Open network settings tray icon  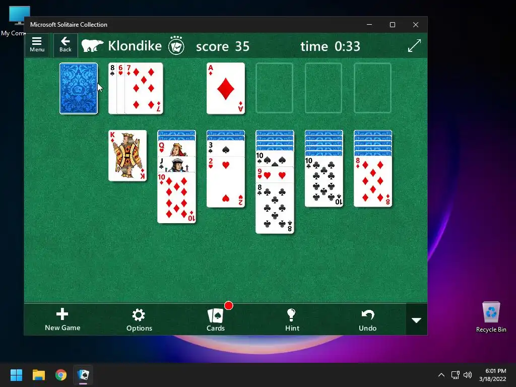pyautogui.click(x=456, y=375)
